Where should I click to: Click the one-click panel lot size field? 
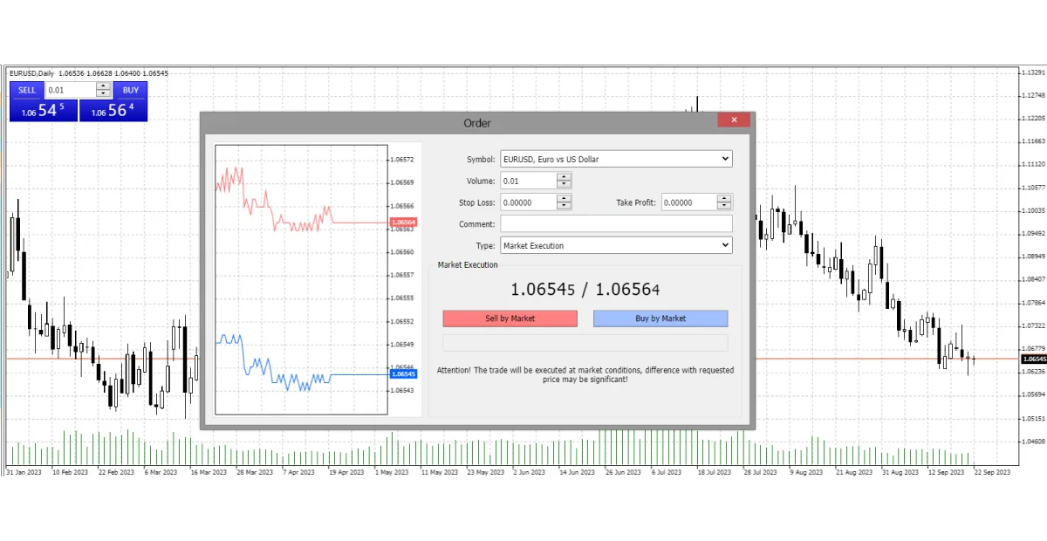pos(70,90)
